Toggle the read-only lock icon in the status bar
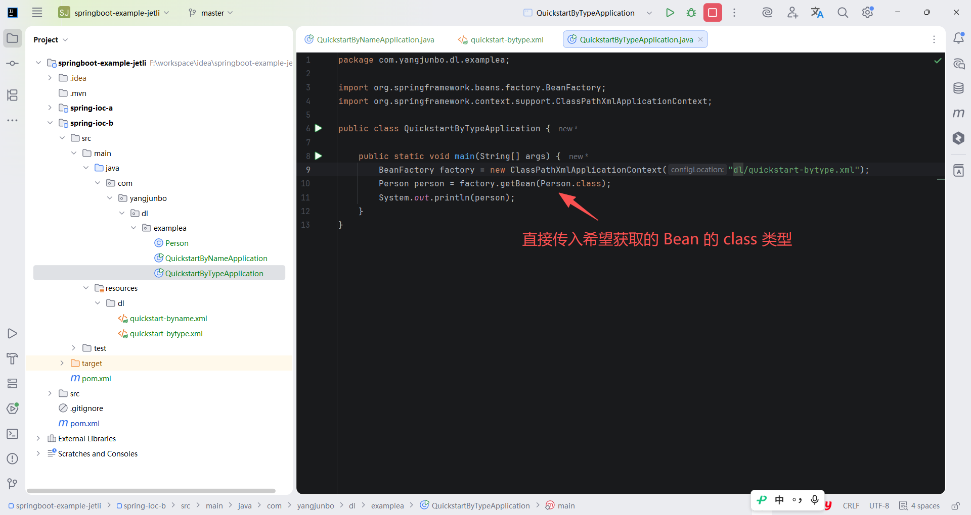The width and height of the screenshot is (971, 515). [x=955, y=506]
